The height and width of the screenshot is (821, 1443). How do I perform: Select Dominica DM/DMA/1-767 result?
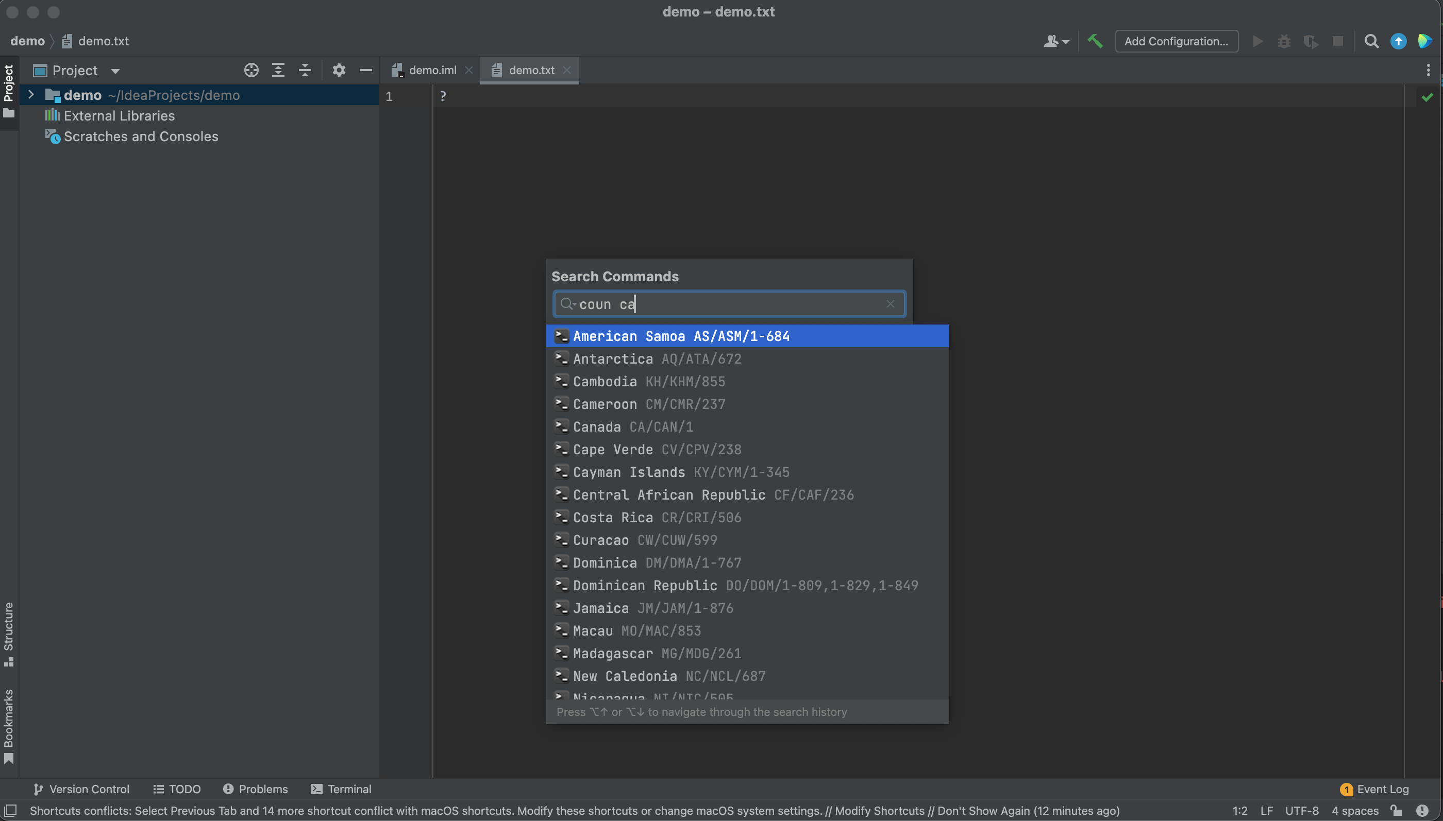747,563
